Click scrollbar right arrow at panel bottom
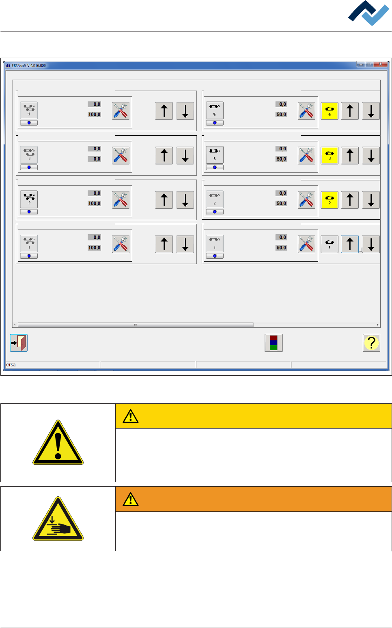Viewport: 392px width, 628px height. [x=378, y=325]
